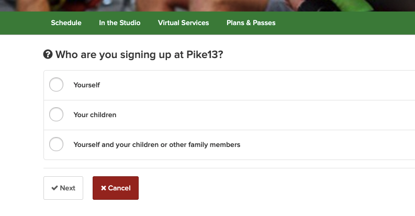Click the checkmark icon on Next

[54, 188]
